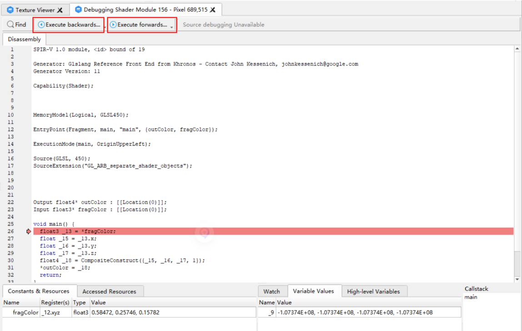Click the scrollbar down arrow in Disassembly
The image size is (522, 331).
tap(517, 279)
